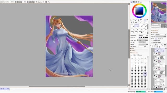Activate the Hand pan tool
The image size is (167, 93).
(x=139, y=22)
